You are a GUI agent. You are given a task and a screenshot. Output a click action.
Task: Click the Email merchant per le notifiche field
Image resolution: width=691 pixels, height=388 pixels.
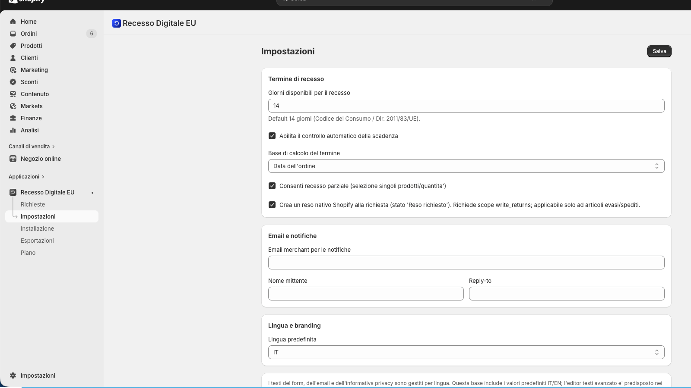[466, 263]
